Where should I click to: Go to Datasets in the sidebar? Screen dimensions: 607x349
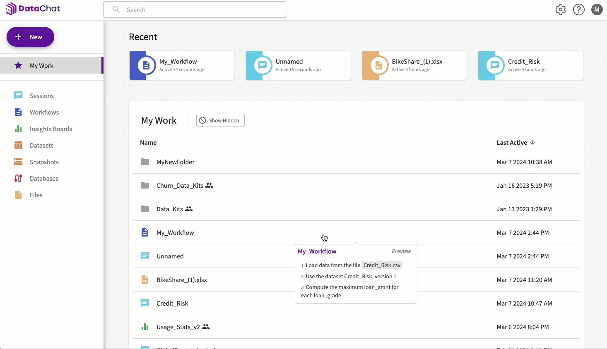point(41,145)
